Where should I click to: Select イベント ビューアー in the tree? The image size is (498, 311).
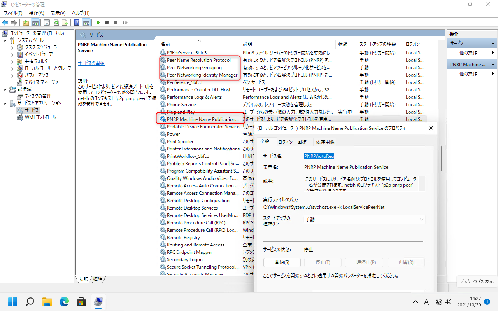click(x=40, y=54)
